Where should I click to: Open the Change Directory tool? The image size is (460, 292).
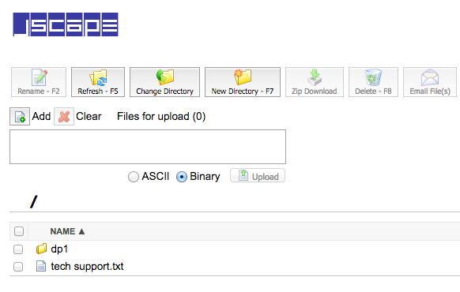click(164, 82)
